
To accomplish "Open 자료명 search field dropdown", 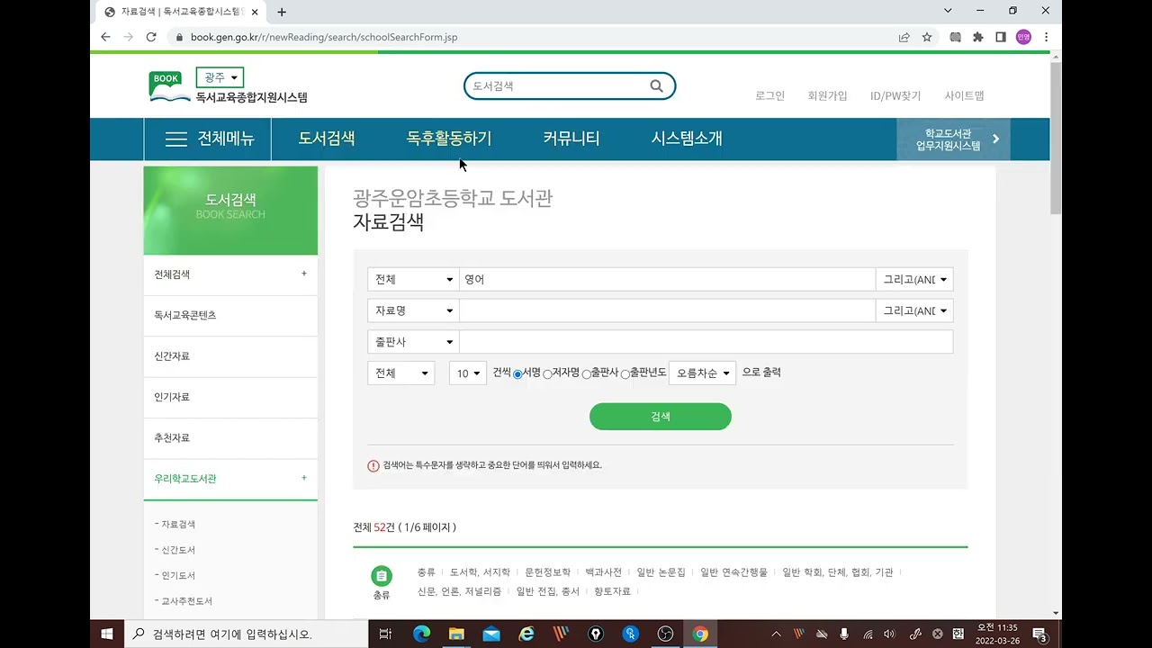I will (x=413, y=310).
